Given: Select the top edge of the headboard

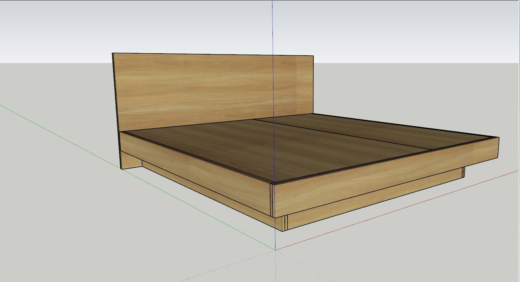Looking at the screenshot, I should coord(213,54).
